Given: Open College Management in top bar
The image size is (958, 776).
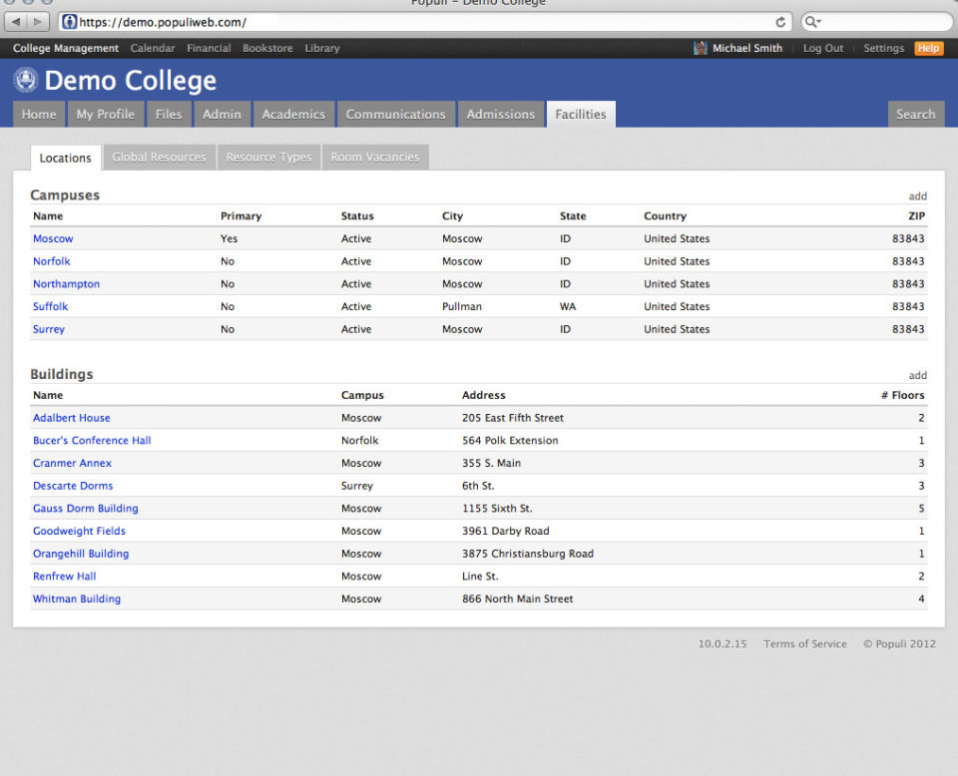Looking at the screenshot, I should (66, 48).
